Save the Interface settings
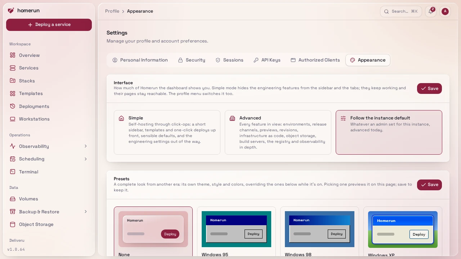Screen dimensions: 461x259 click(429, 88)
